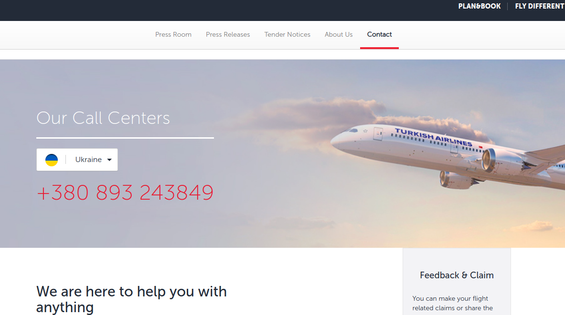
Task: Open the FLY DIFFERENT menu
Action: (x=540, y=6)
